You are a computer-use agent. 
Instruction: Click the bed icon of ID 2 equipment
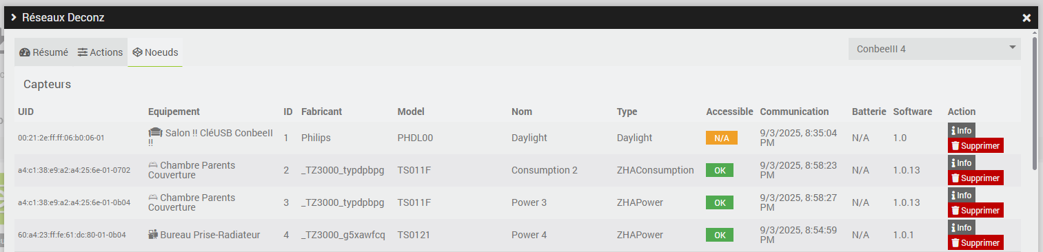pos(153,165)
